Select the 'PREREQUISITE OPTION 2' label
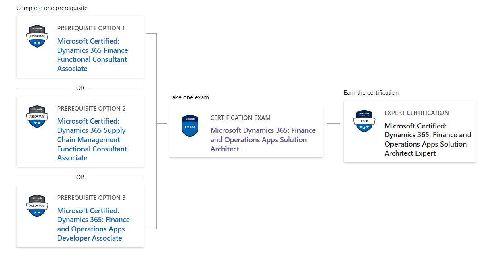The width and height of the screenshot is (501, 254). click(x=92, y=109)
